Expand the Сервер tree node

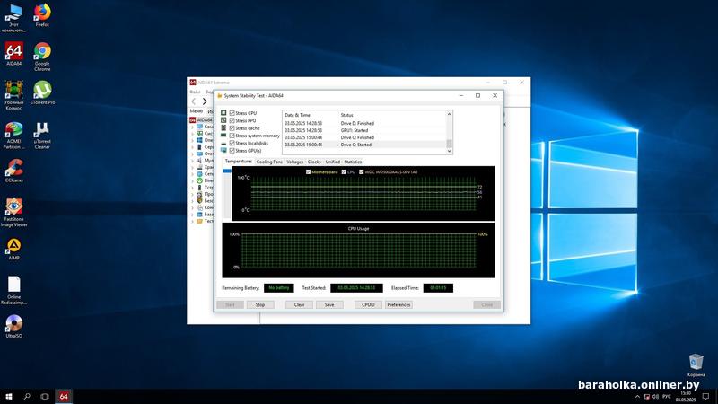pos(193,147)
